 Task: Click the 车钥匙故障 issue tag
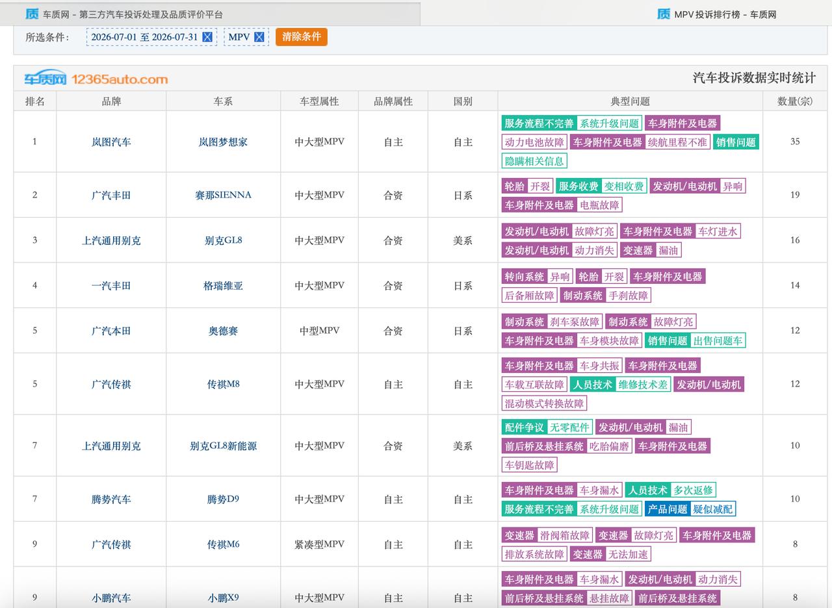pos(530,465)
